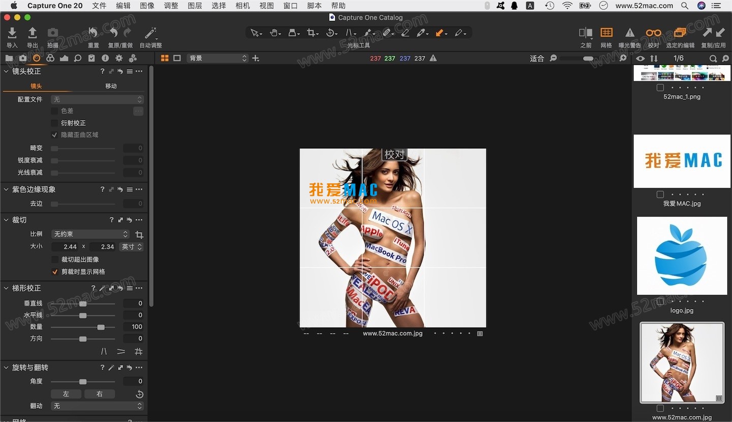This screenshot has height=422, width=732.
Task: Open the Capture camera tool tab
Action: click(23, 58)
